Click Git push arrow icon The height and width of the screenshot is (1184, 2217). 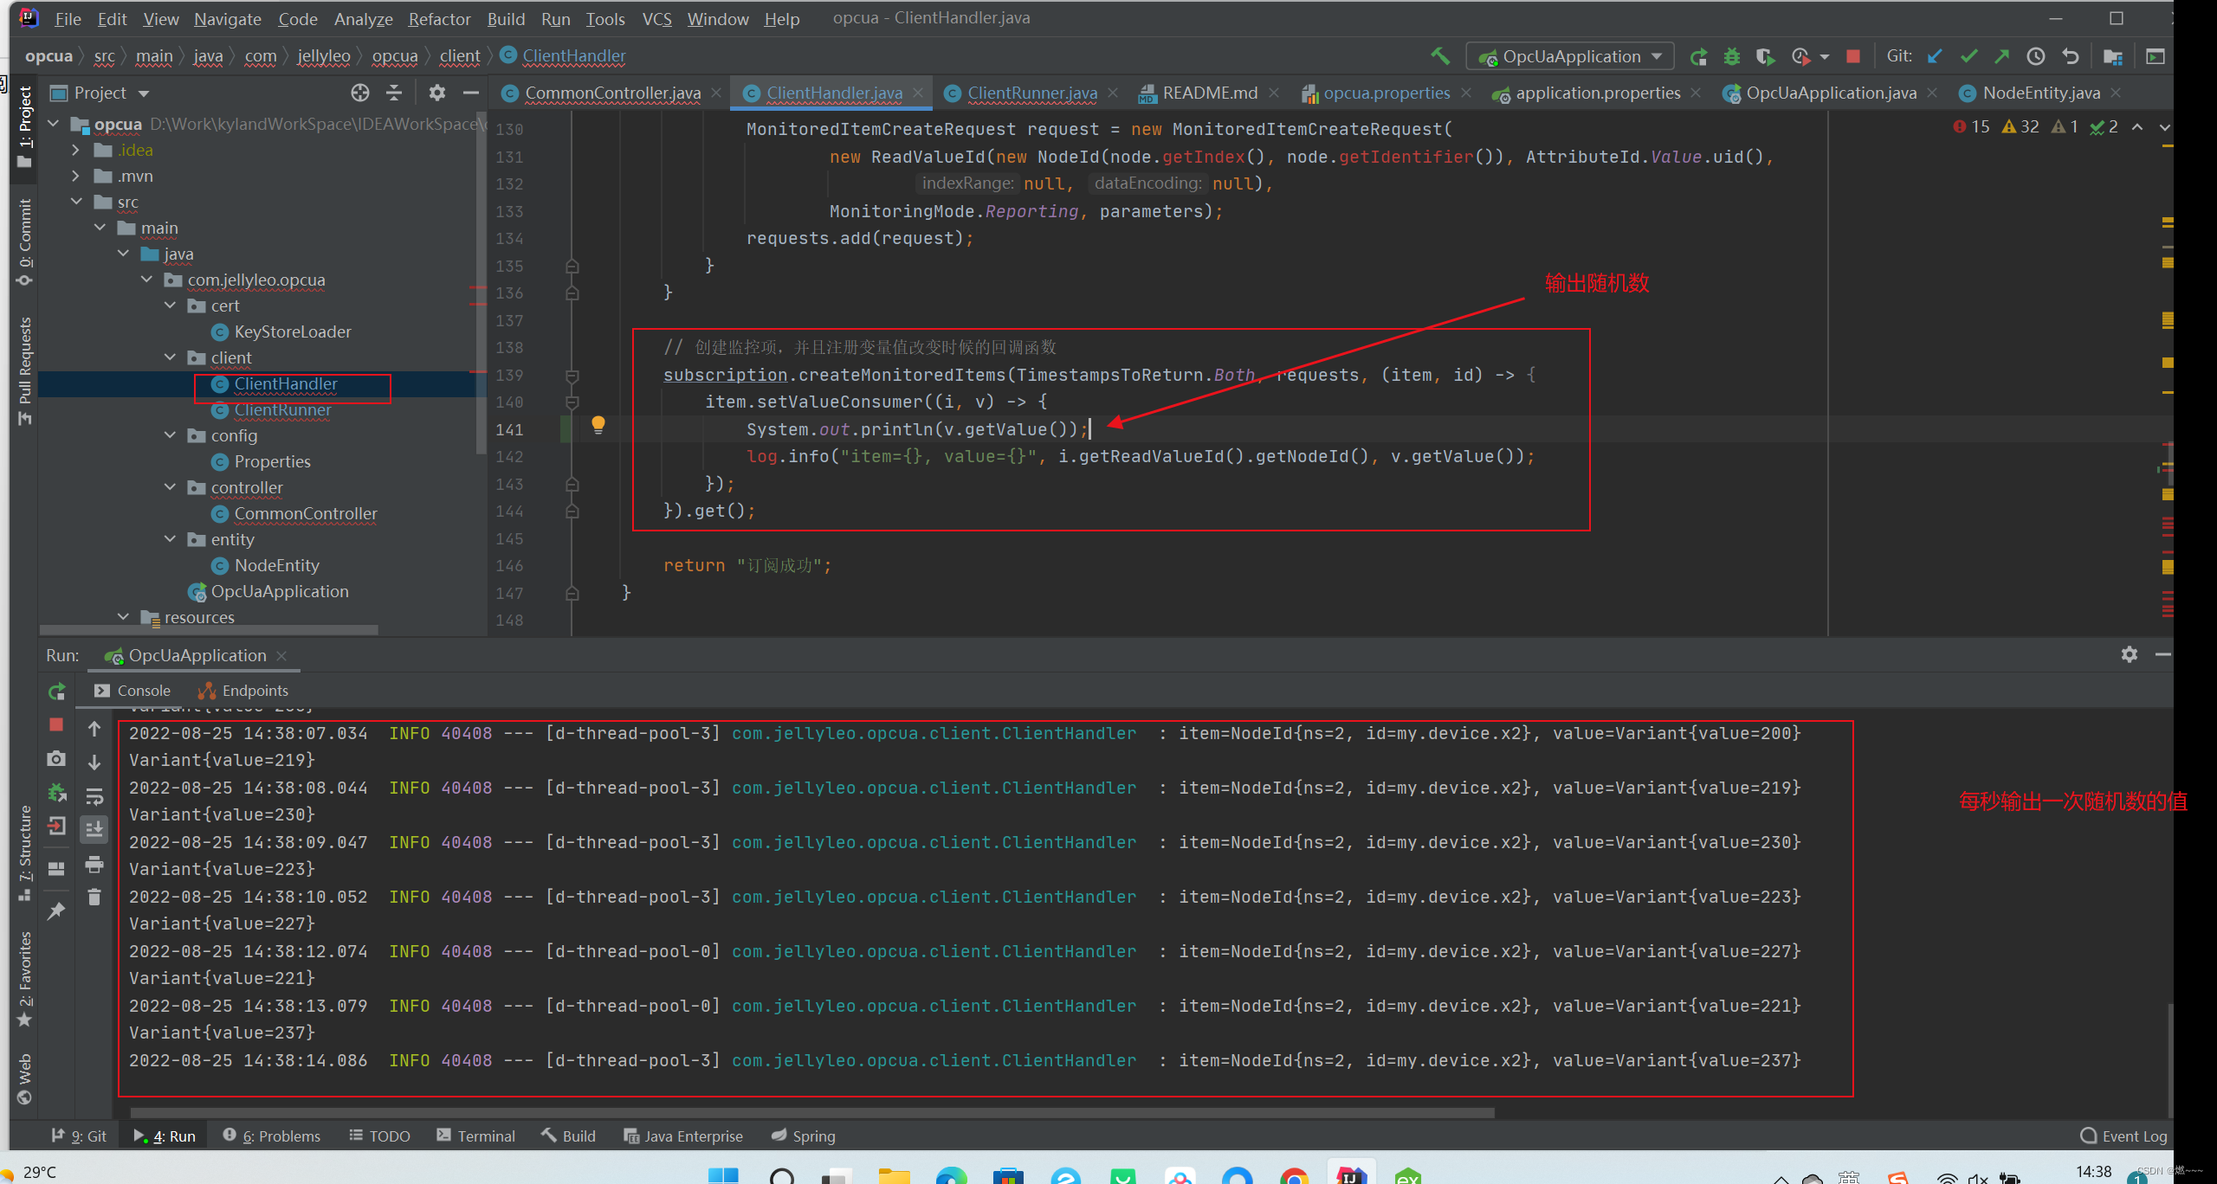tap(2002, 56)
